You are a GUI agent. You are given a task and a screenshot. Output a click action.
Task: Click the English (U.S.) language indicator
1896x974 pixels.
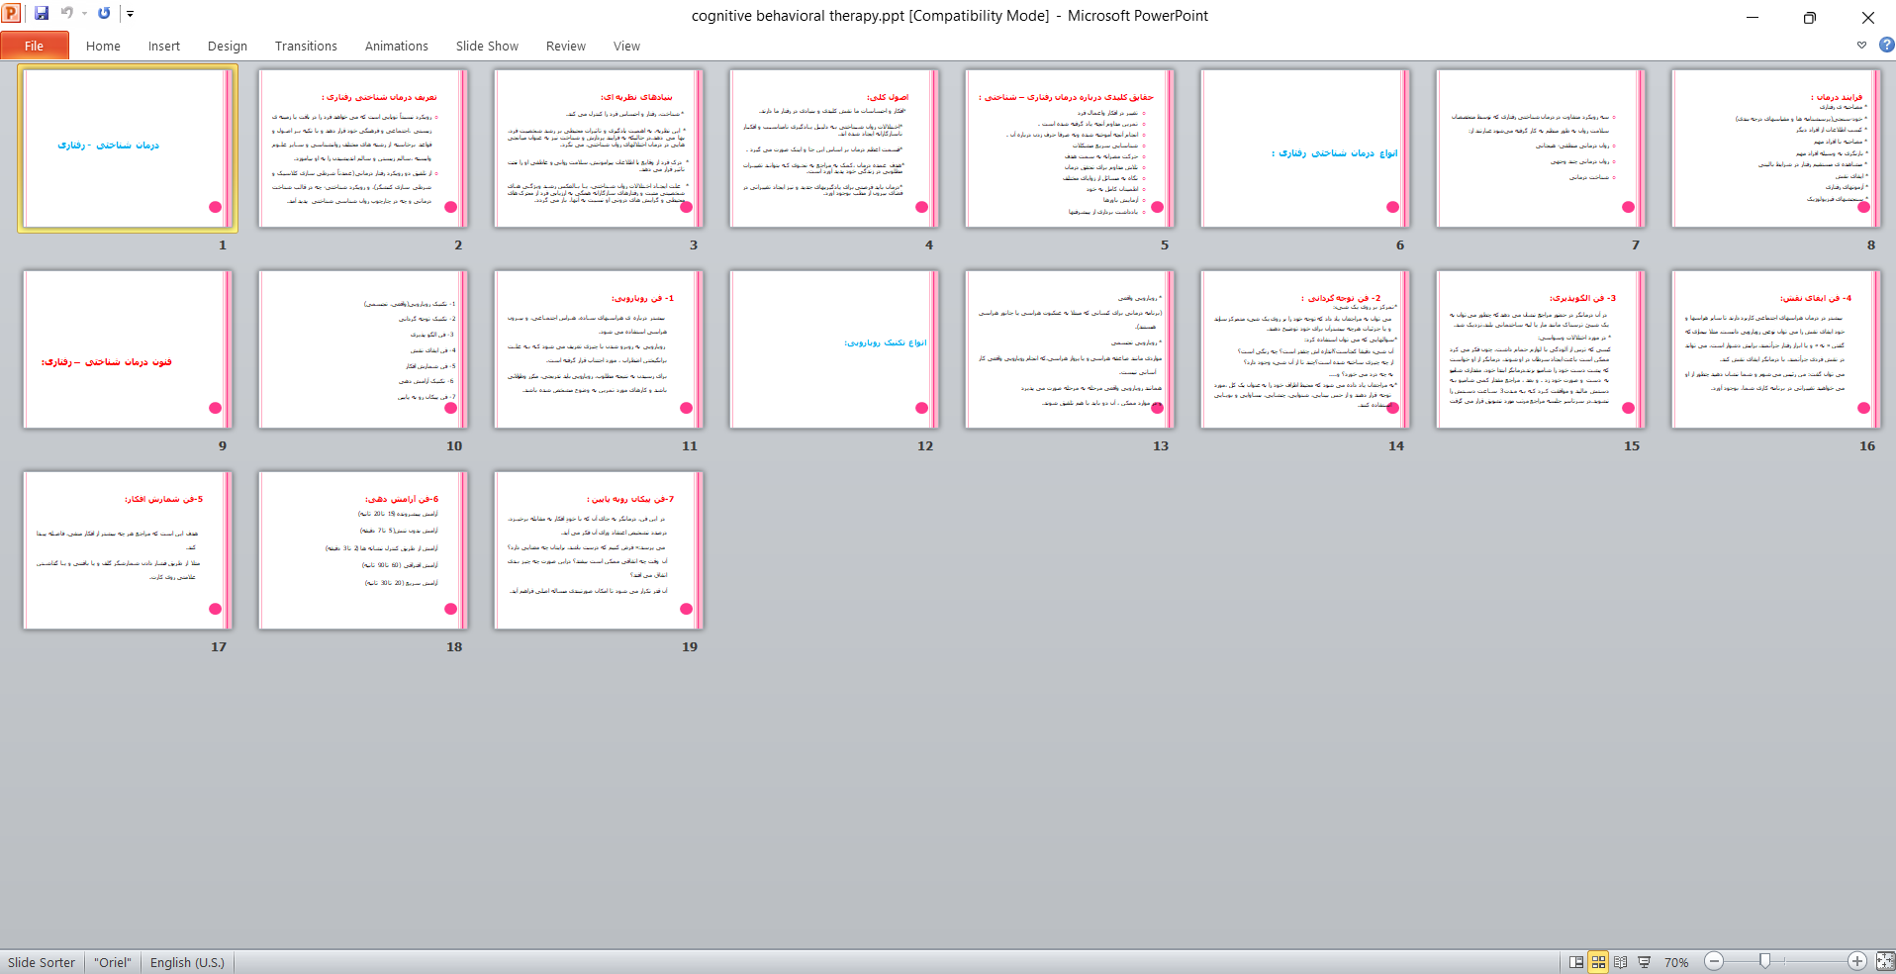click(187, 962)
